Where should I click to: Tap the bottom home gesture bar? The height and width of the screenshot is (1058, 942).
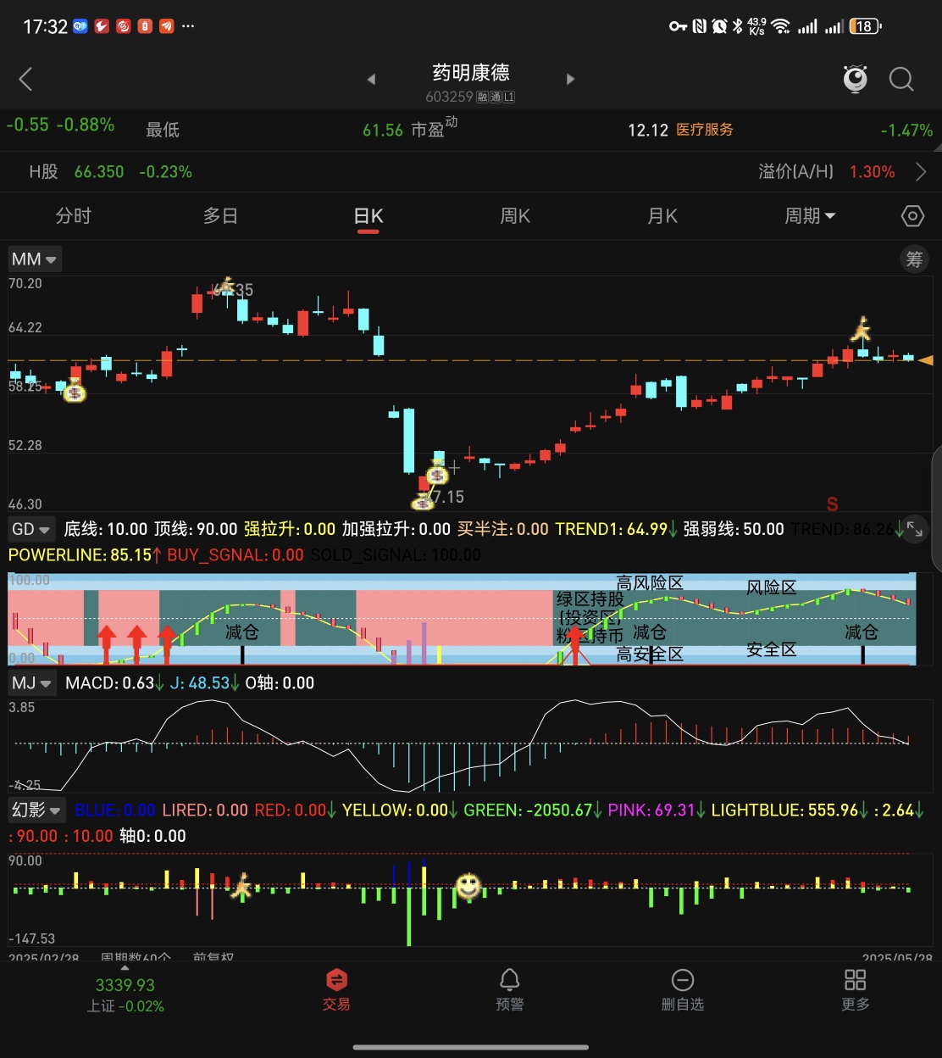pos(471,1047)
